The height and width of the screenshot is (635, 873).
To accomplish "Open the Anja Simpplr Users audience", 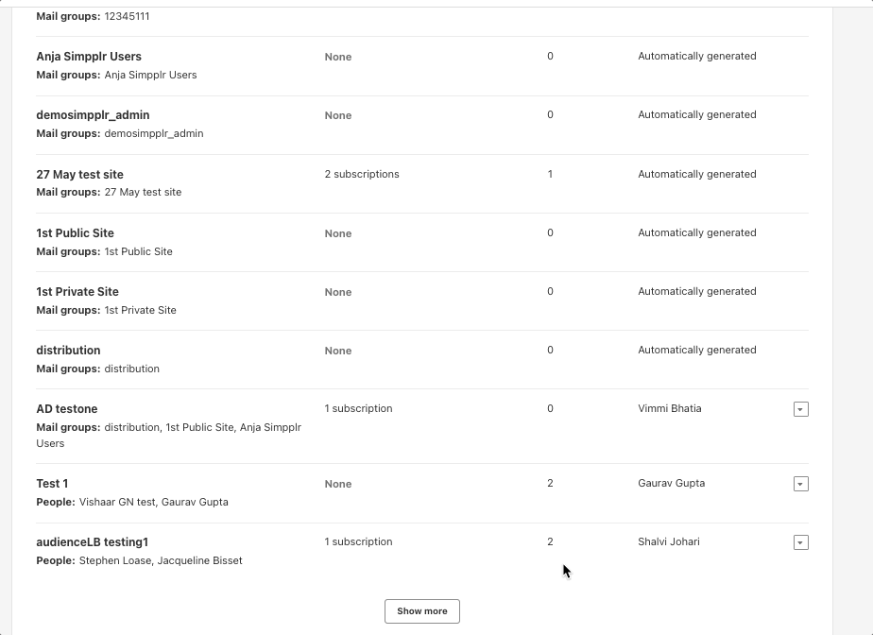I will (x=87, y=57).
